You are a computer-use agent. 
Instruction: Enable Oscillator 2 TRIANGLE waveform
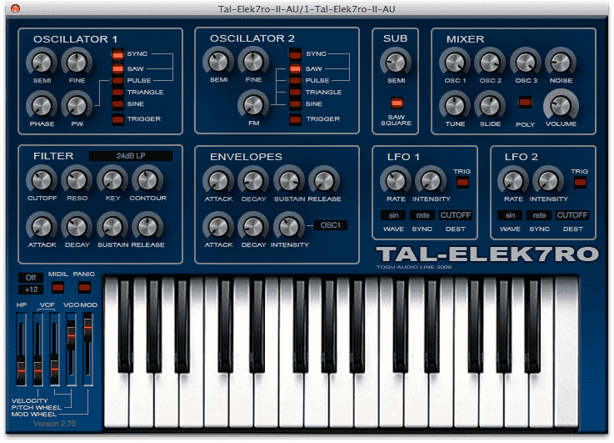[x=295, y=92]
